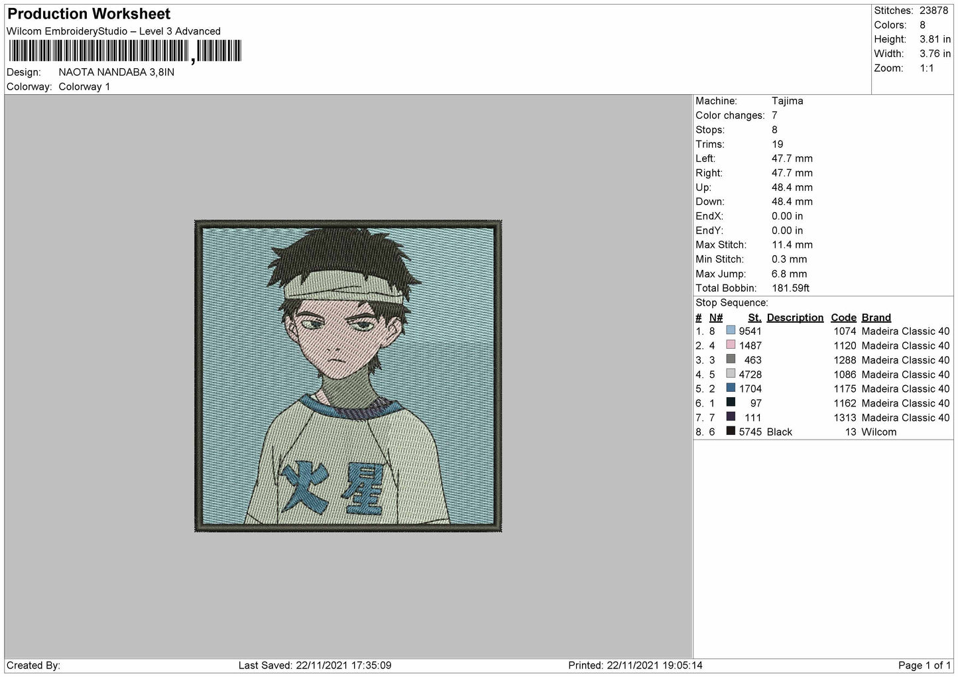Click the Left value '47.7 mm'
The image size is (958, 677).
[x=792, y=159]
